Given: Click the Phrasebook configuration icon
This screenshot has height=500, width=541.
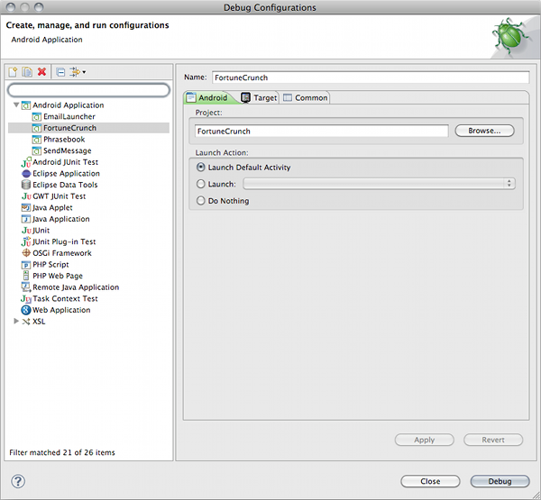Looking at the screenshot, I should click(x=37, y=140).
